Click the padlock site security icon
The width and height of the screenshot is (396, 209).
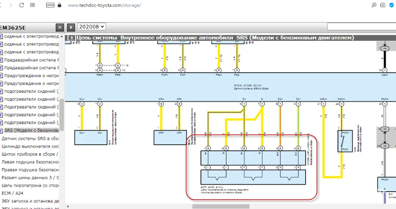coord(60,5)
